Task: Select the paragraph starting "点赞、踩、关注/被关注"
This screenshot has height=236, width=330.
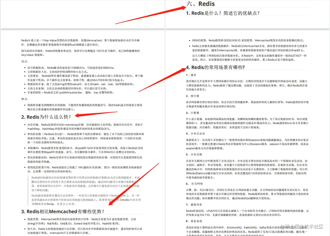Action: click(247, 194)
